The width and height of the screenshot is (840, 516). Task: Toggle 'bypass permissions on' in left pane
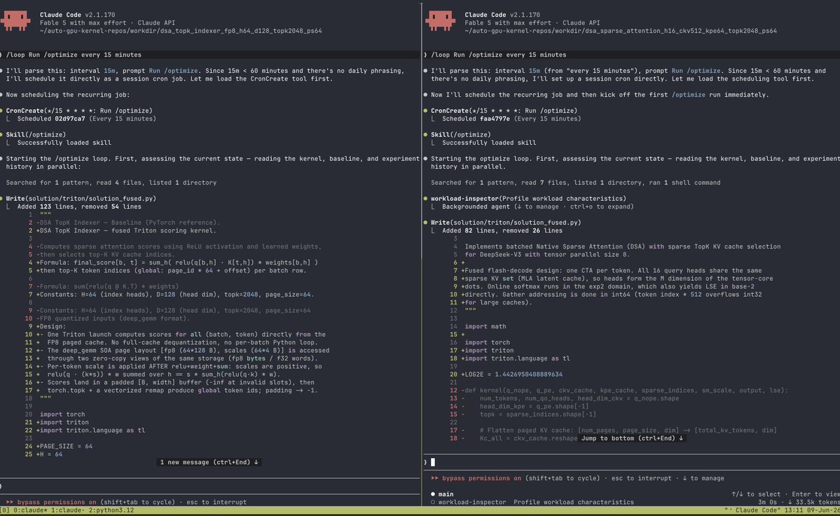(56, 502)
